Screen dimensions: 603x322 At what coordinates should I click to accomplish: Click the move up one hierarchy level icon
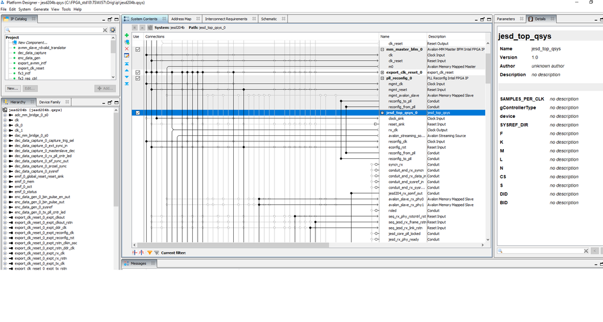pos(142,28)
